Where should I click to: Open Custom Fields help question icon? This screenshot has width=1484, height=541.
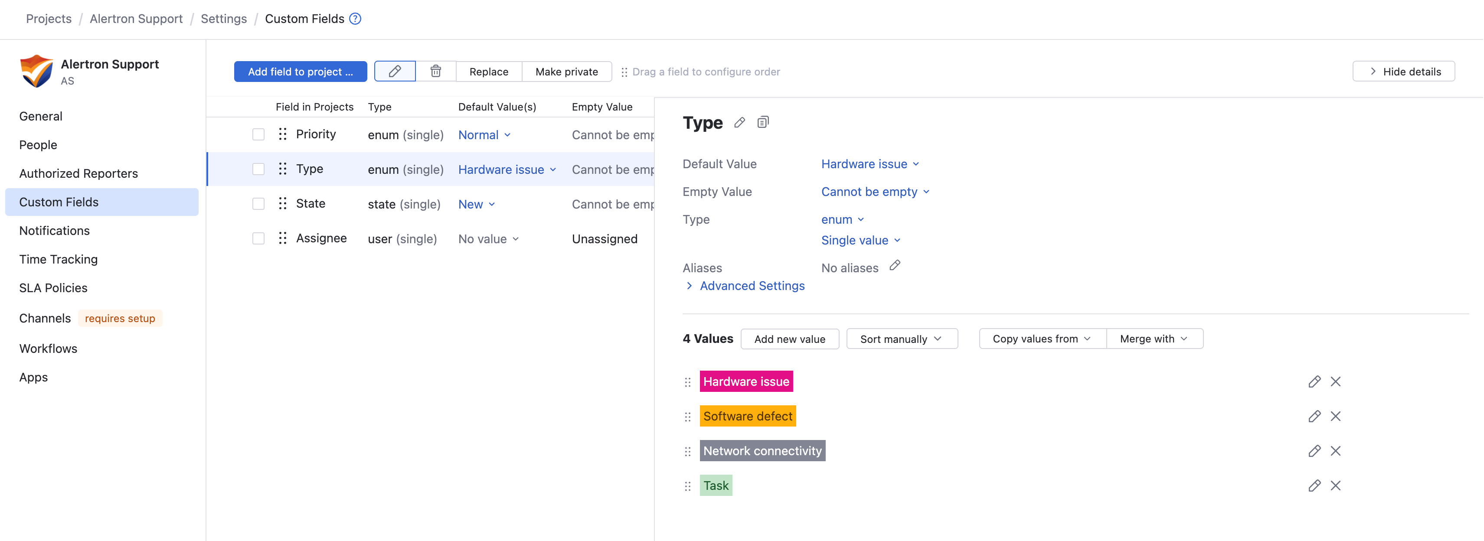(356, 19)
